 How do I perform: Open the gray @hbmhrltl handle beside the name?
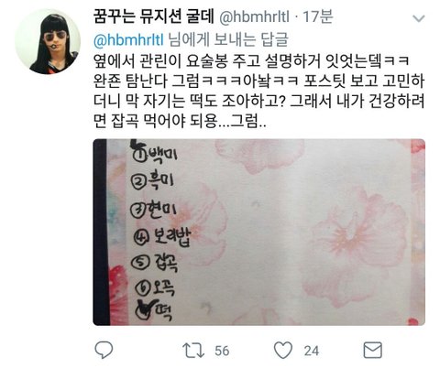point(254,17)
